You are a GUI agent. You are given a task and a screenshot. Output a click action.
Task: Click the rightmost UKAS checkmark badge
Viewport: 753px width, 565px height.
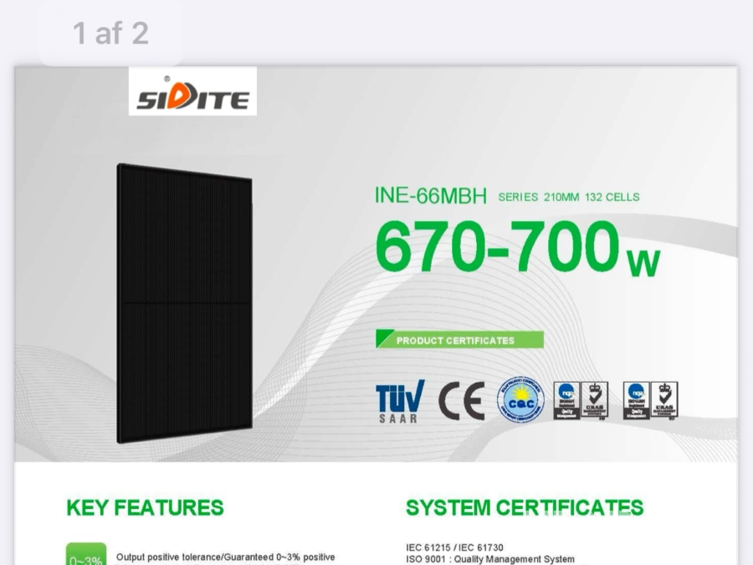coord(664,400)
